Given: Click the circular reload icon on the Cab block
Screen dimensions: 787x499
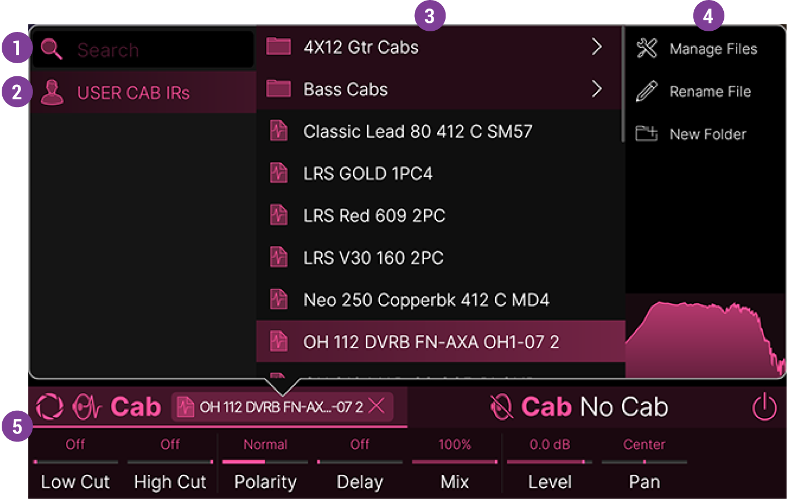Looking at the screenshot, I should 50,407.
